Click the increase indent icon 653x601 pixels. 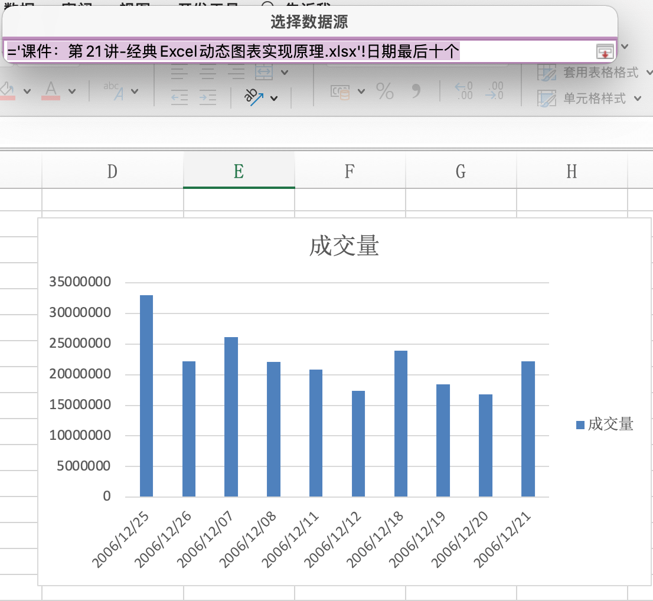point(207,97)
